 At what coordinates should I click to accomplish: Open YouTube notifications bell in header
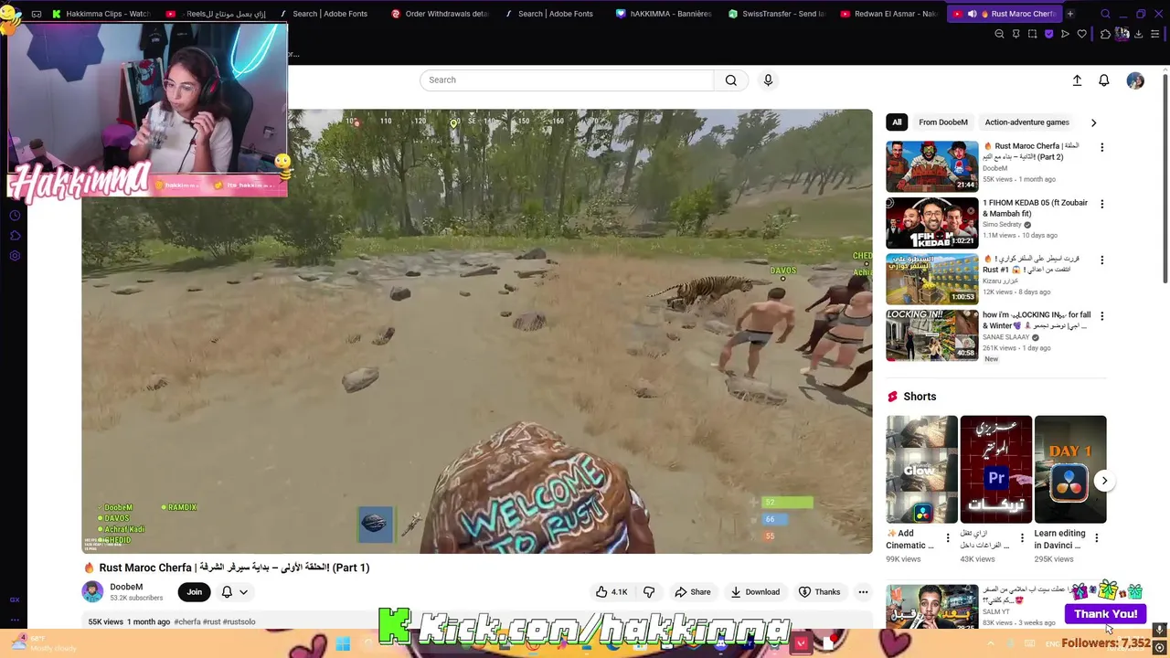pos(1104,80)
